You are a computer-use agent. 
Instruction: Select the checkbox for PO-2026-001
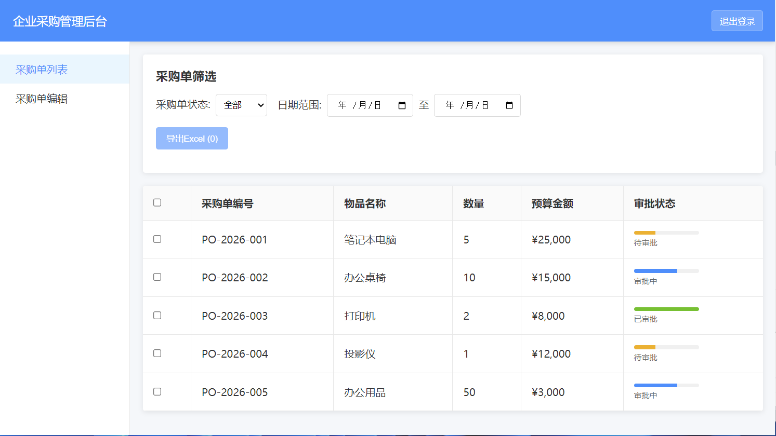point(157,239)
